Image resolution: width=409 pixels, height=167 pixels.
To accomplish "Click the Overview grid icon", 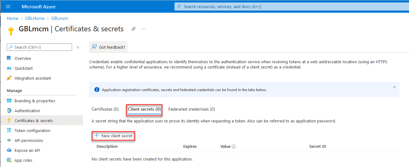I will tap(9, 58).
